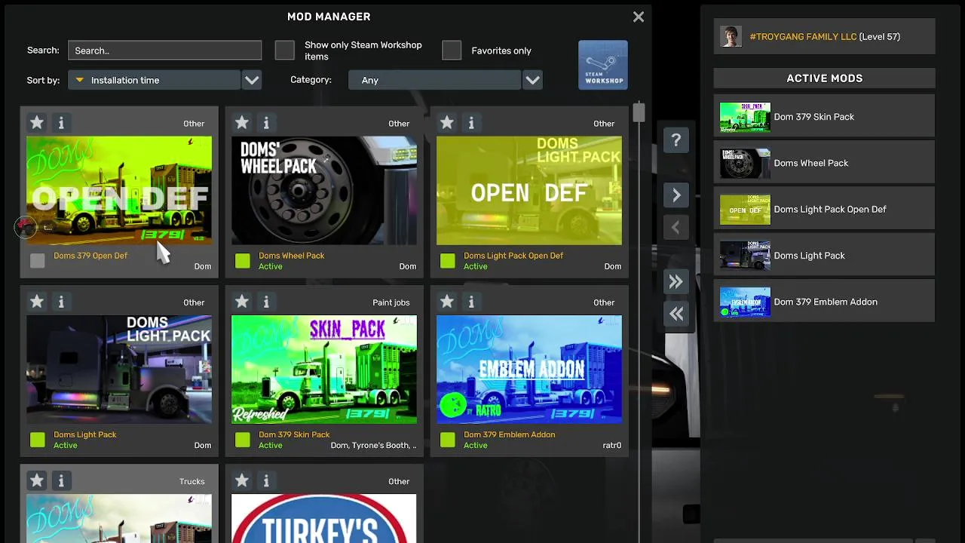The width and height of the screenshot is (965, 543).
Task: Move selected mod to active list
Action: 676,195
